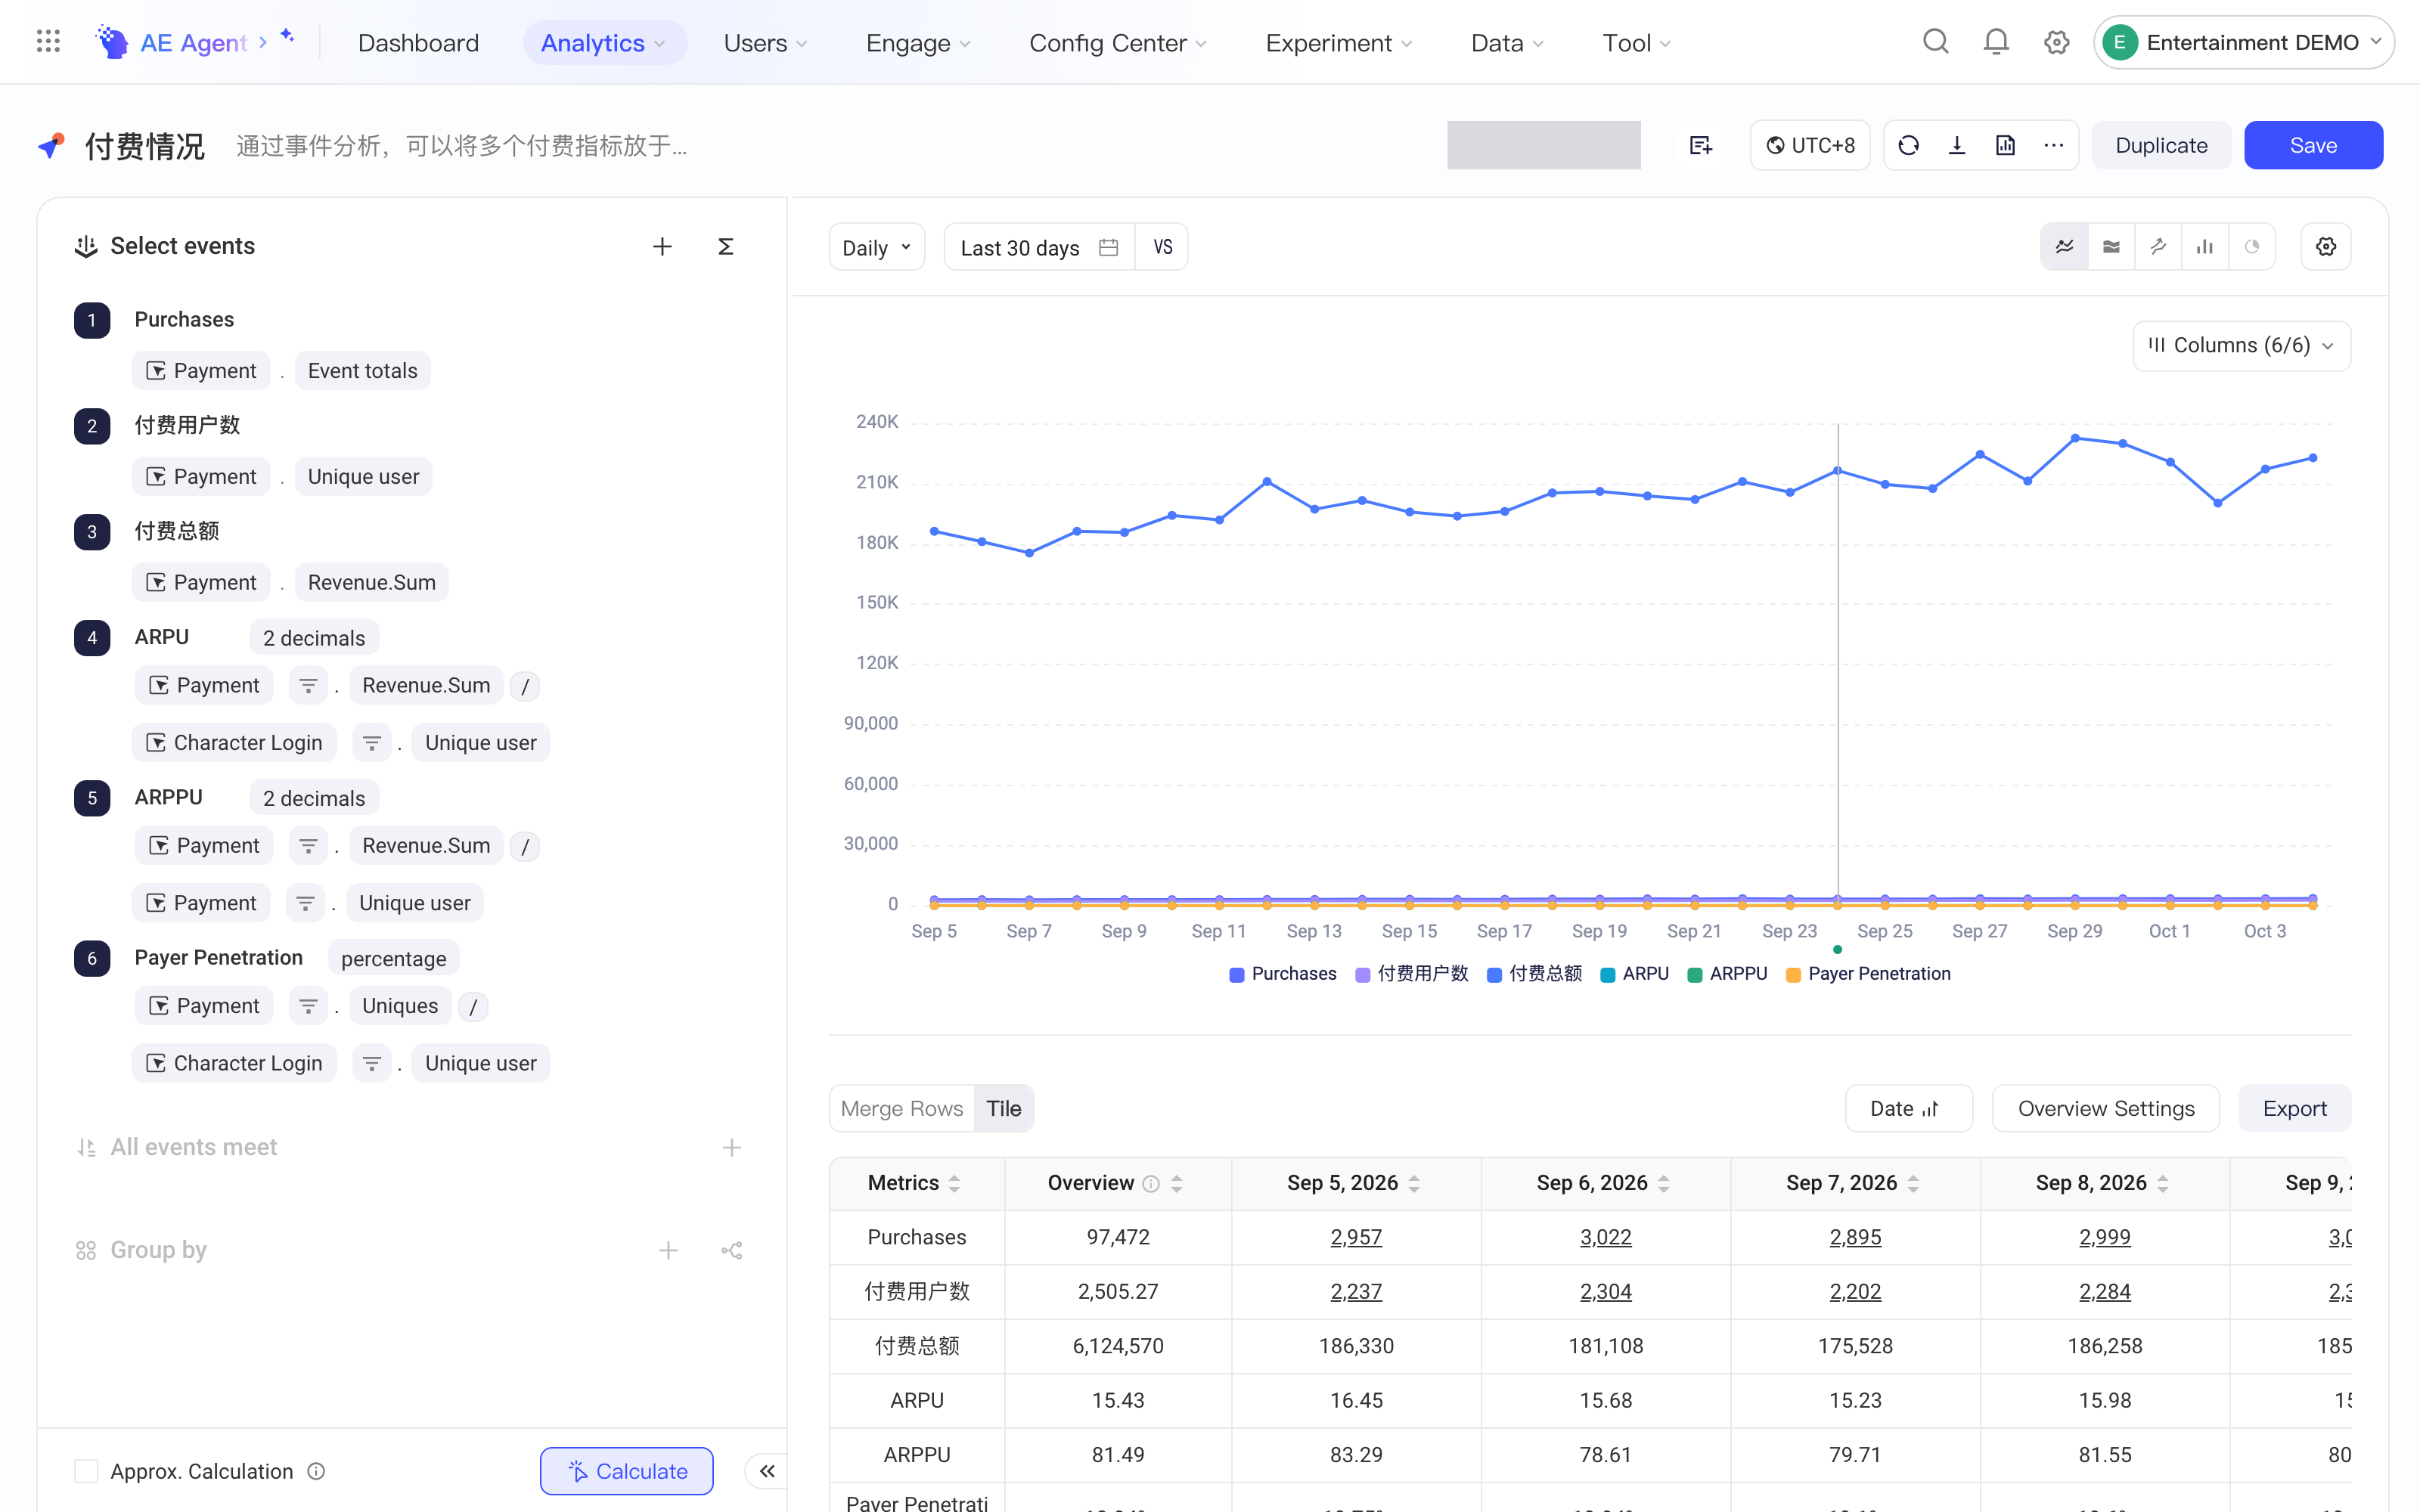
Task: Open notifications bell
Action: coord(1996,42)
